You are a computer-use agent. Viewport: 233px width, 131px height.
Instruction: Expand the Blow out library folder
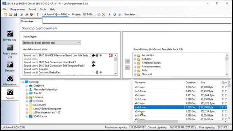135,74
